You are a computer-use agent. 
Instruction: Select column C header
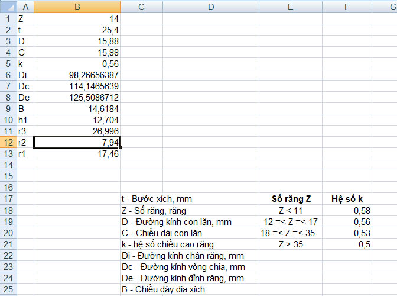point(142,7)
